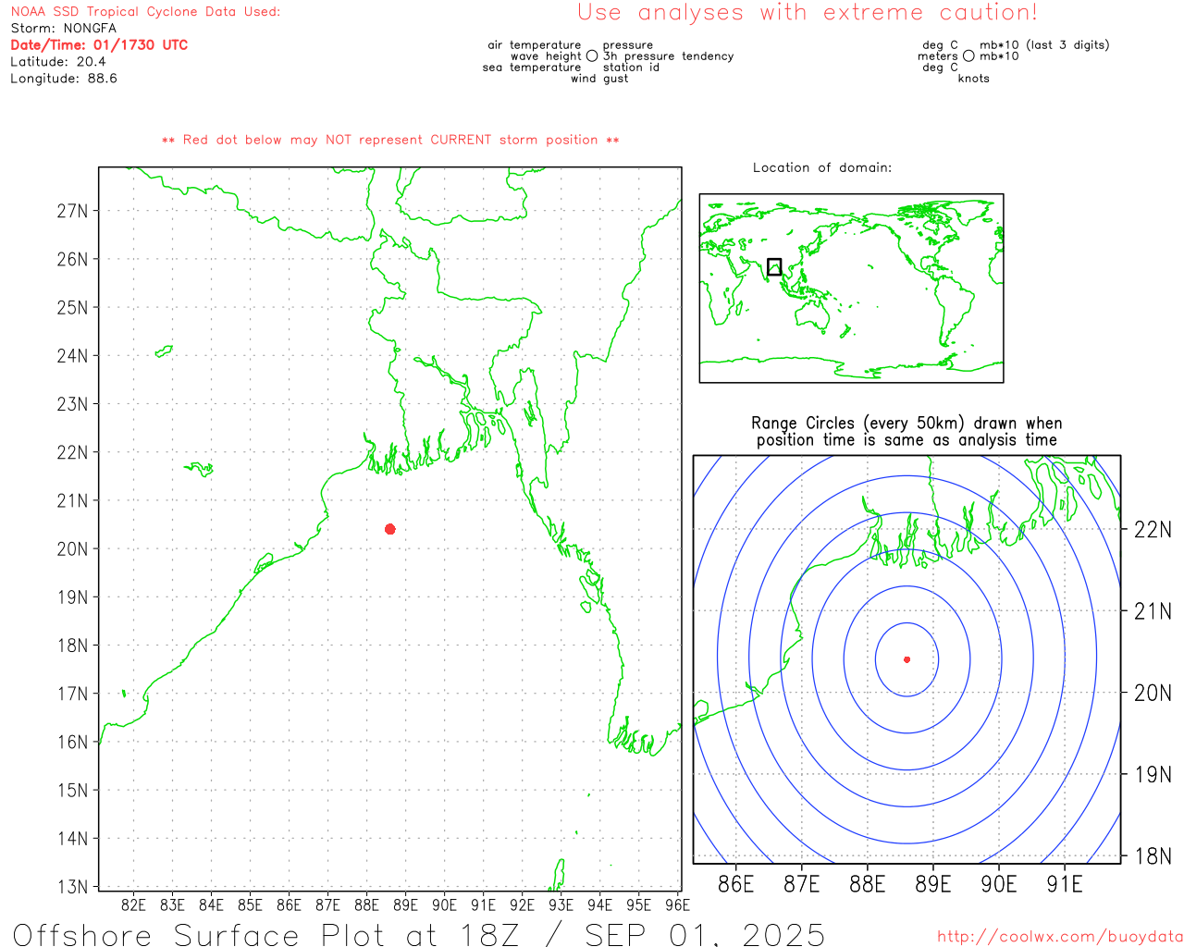Click the 'wind gust' legend label

pyautogui.click(x=599, y=79)
